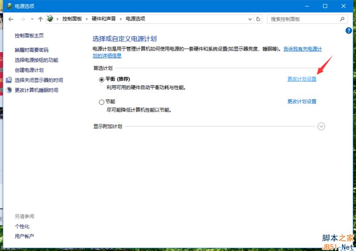Open the recent locations dropdown arrow
The width and height of the screenshot is (356, 251).
coord(32,19)
